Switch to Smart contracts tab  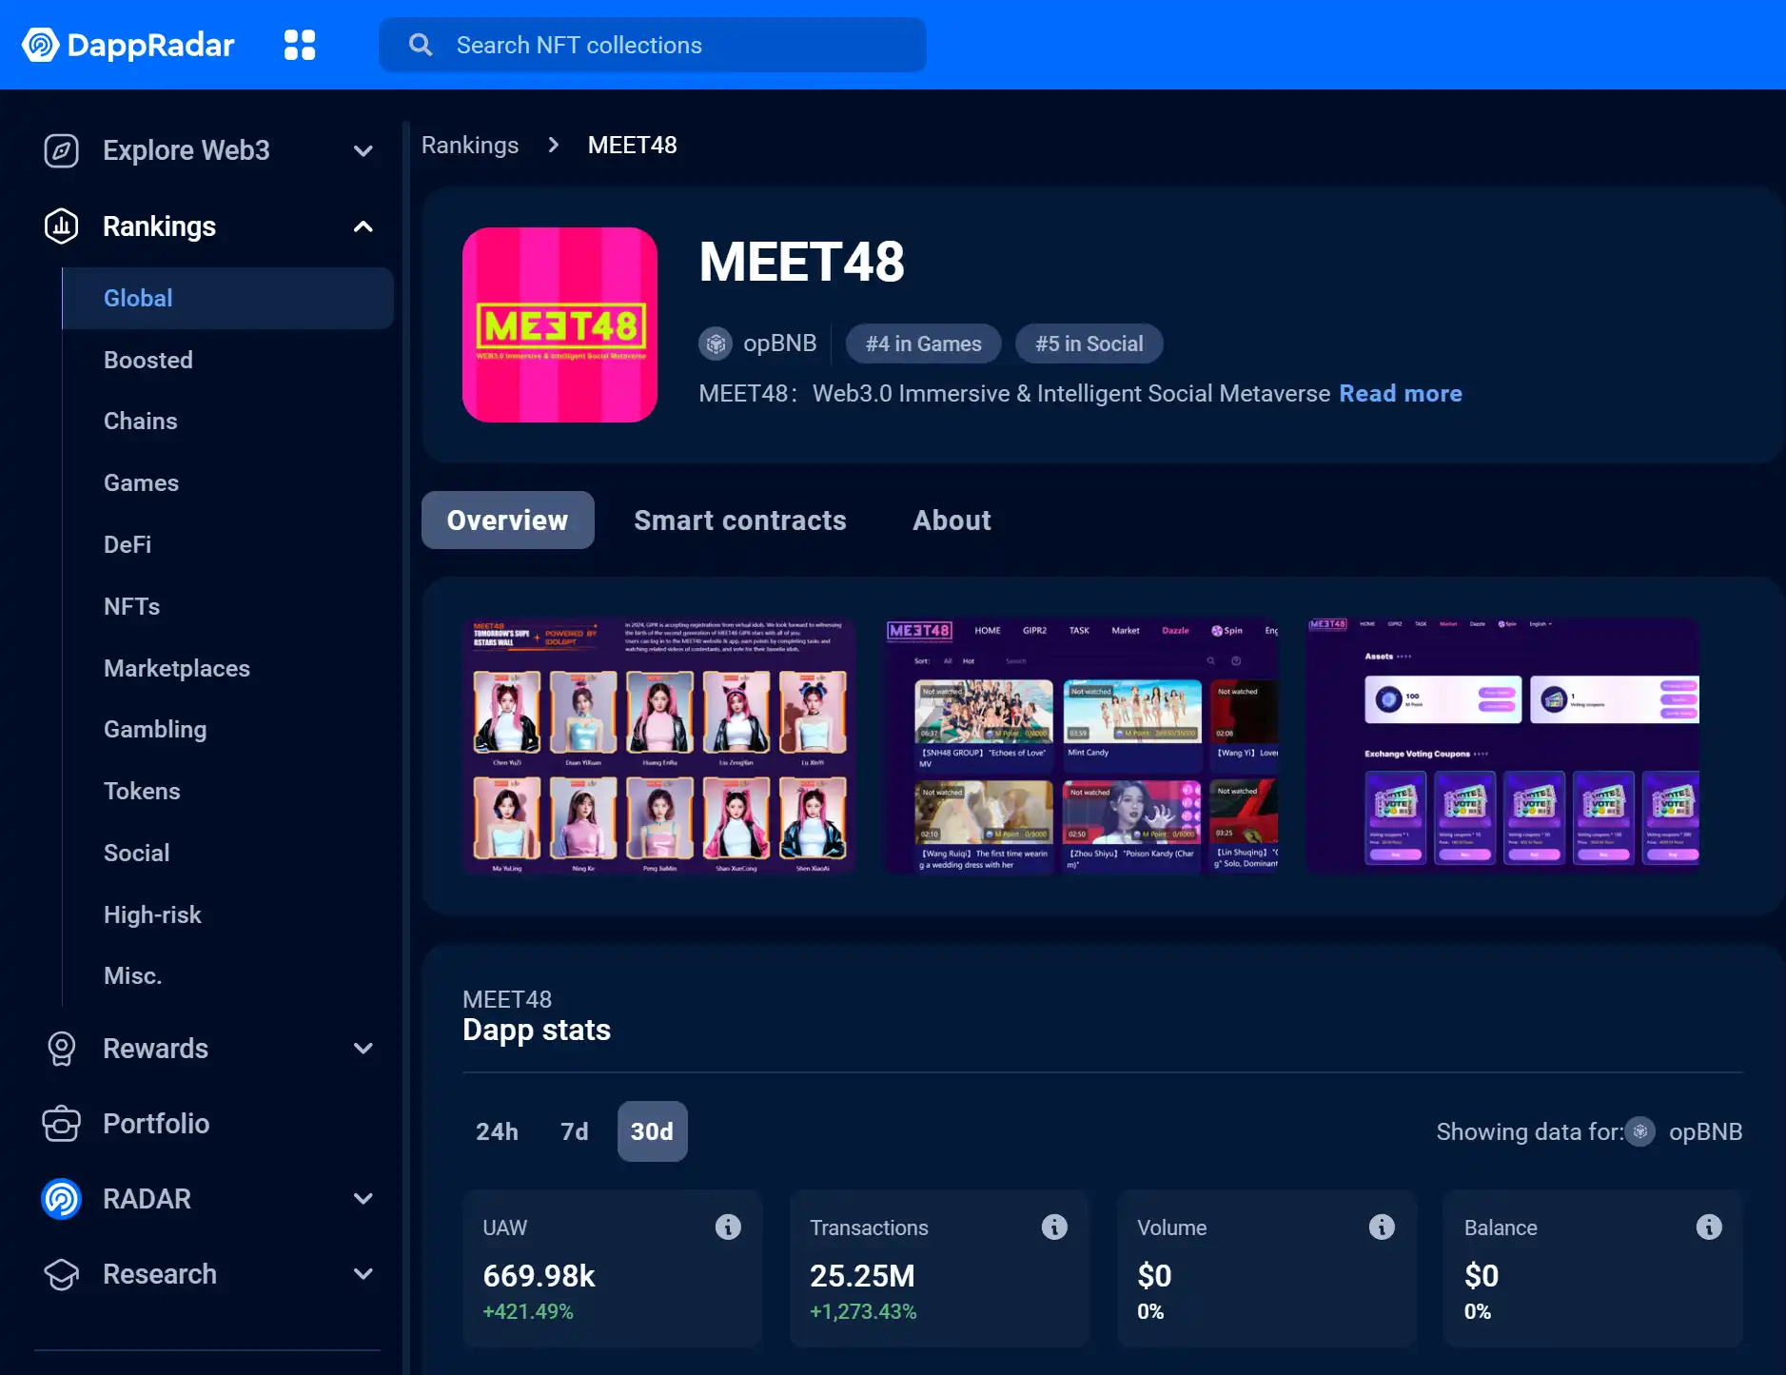(x=739, y=521)
